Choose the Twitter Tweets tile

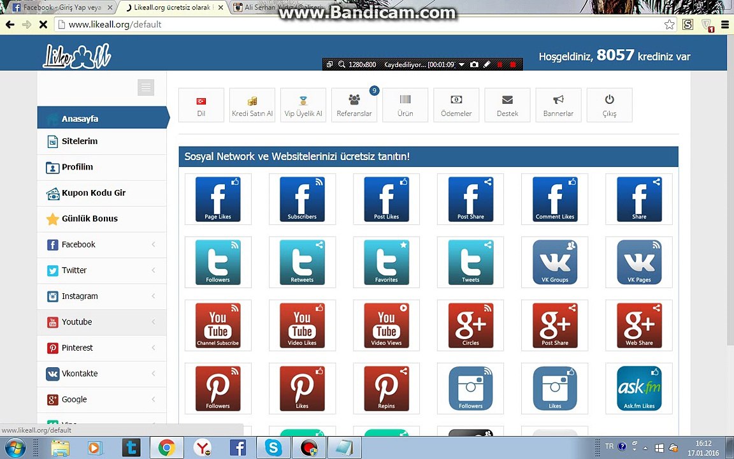(470, 262)
